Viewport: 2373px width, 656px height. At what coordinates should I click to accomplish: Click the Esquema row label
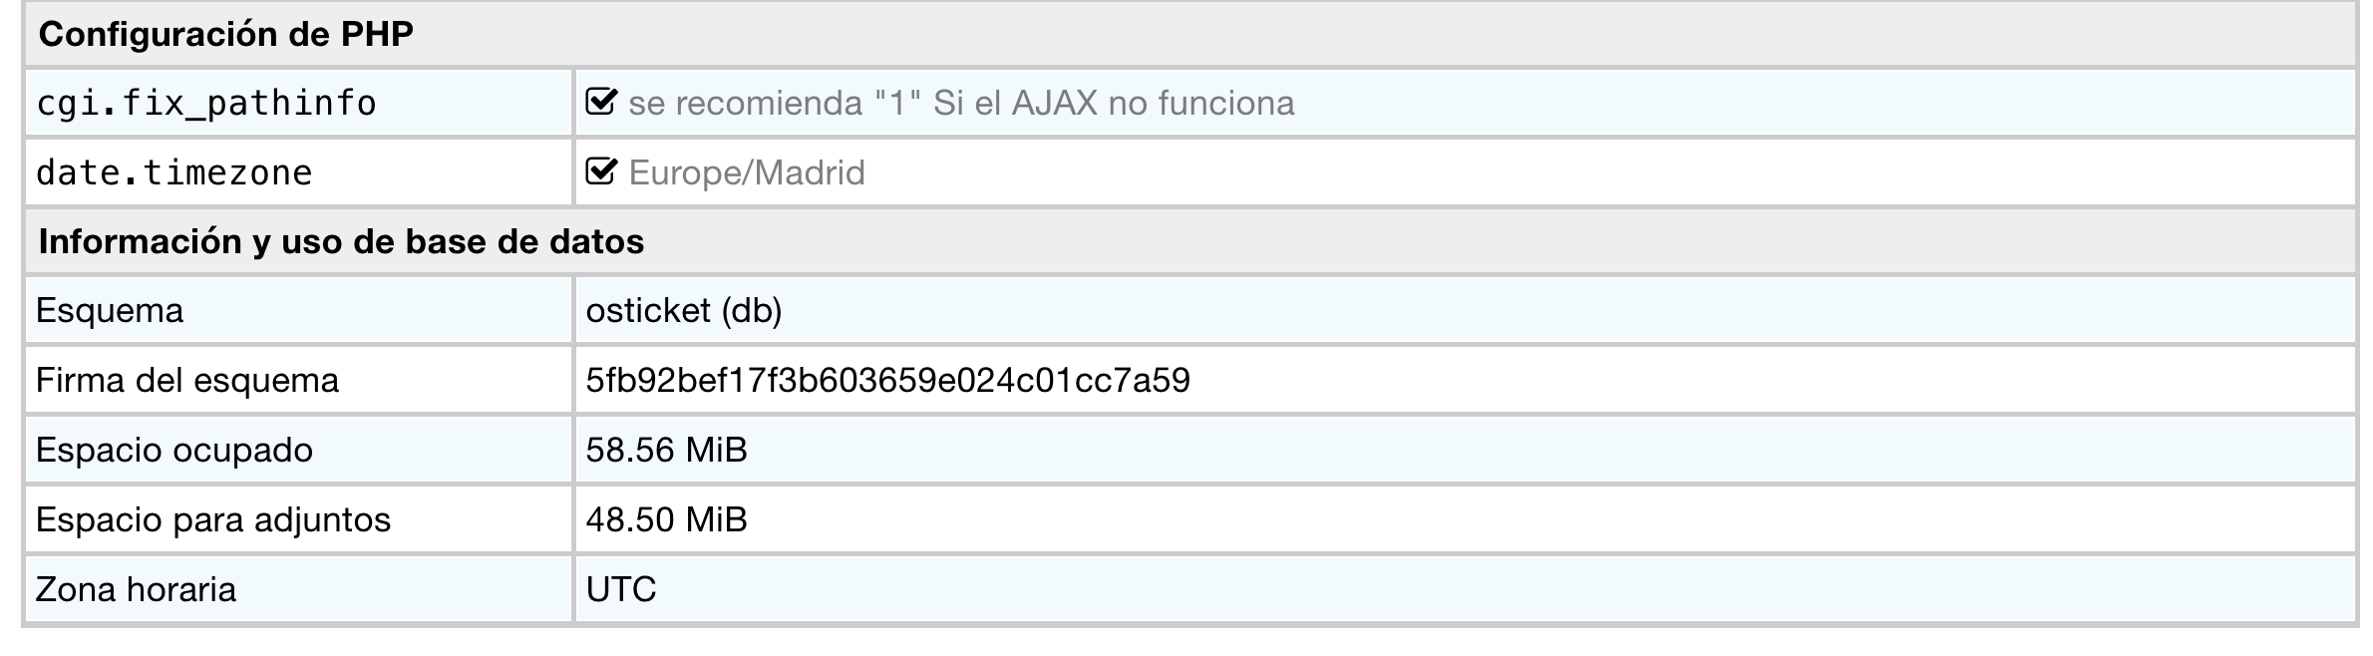[110, 311]
